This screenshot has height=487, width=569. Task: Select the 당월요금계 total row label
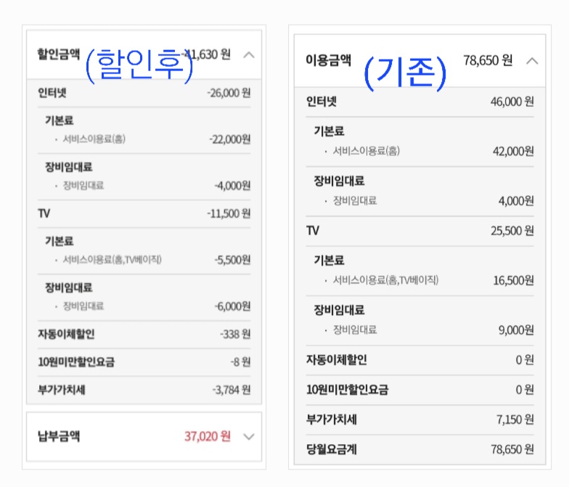(331, 449)
